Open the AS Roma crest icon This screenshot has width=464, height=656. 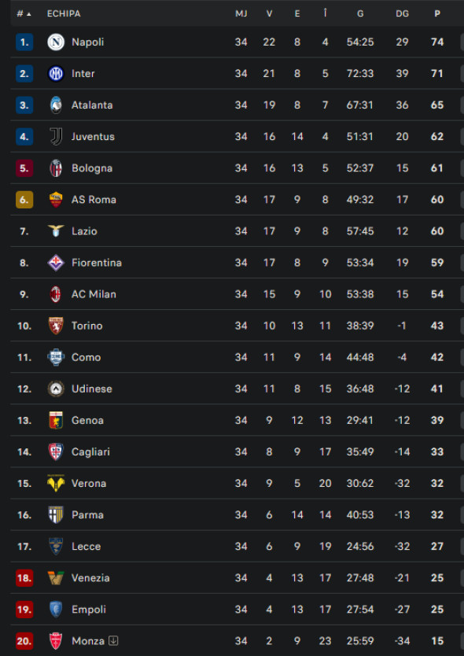coord(56,200)
